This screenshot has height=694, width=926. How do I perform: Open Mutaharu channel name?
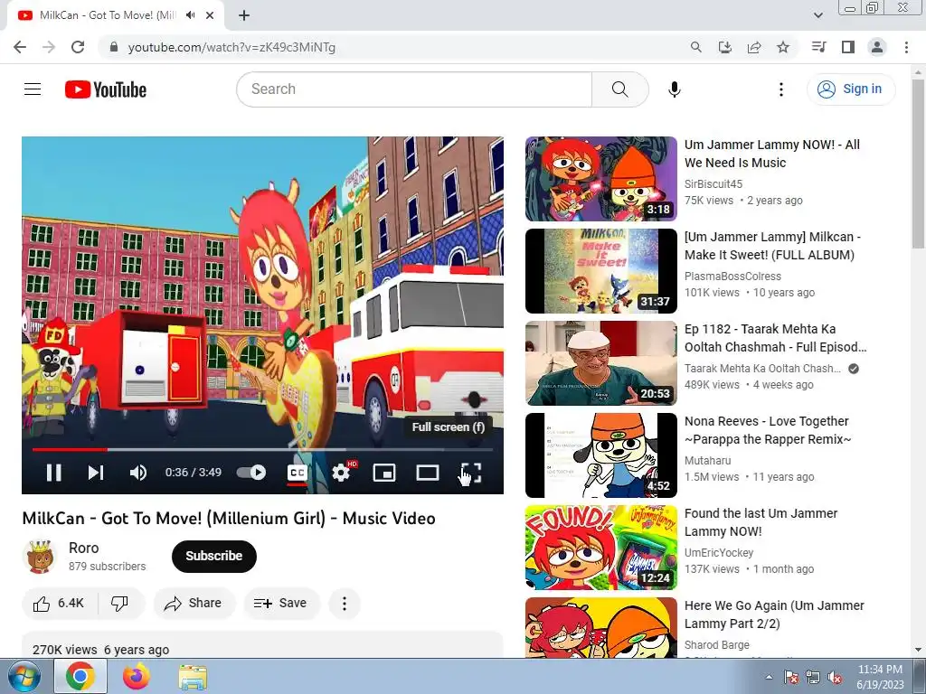[x=707, y=460]
